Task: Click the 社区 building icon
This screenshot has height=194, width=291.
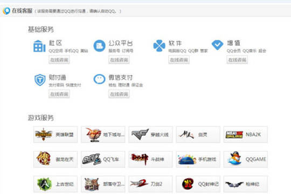Action: 39,46
